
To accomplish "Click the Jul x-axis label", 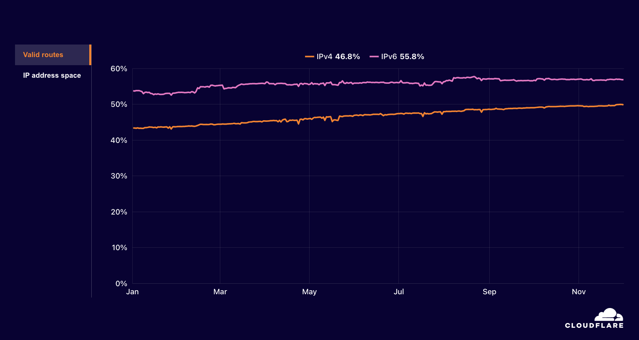I will [399, 292].
